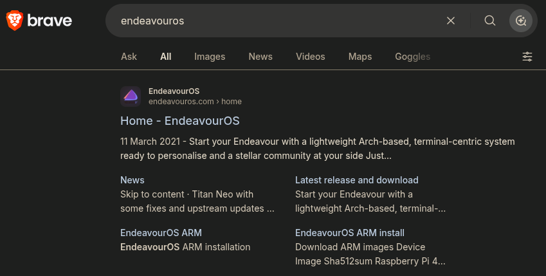Switch to the Videos tab

(x=310, y=57)
